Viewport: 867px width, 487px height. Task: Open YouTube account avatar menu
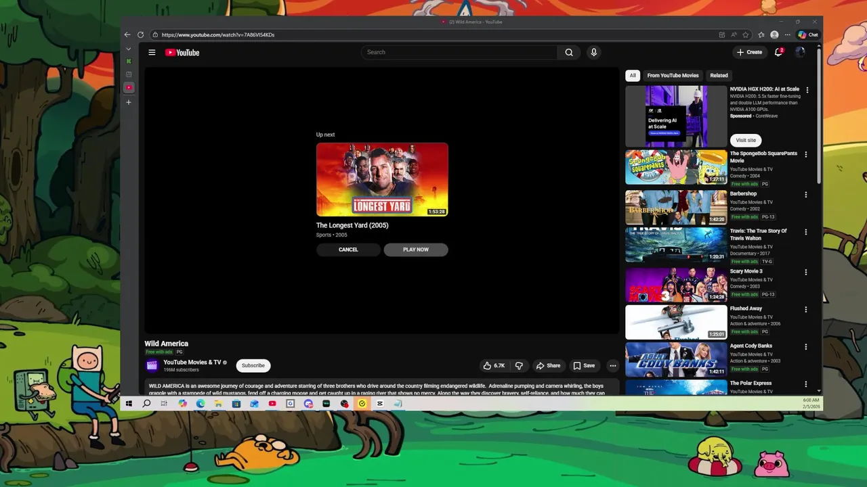click(x=800, y=52)
